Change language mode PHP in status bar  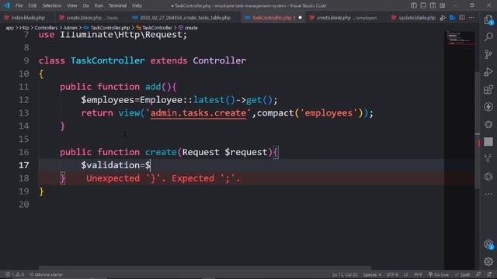[418, 274]
